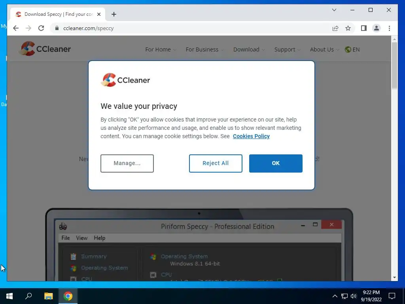The height and width of the screenshot is (304, 405).
Task: Open the tab search chevron in title bar
Action: click(x=334, y=10)
